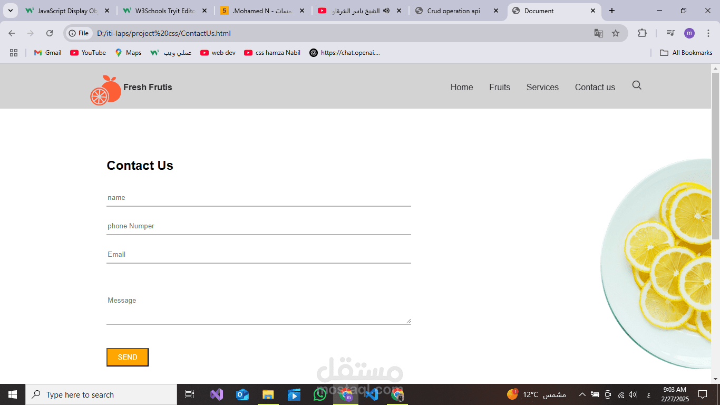Open the Fruits nav link

click(500, 88)
